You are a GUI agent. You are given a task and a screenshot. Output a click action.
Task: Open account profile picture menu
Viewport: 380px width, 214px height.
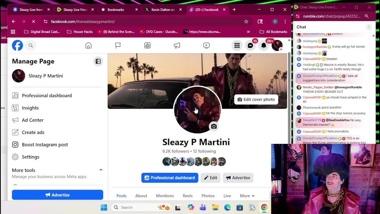point(277,45)
